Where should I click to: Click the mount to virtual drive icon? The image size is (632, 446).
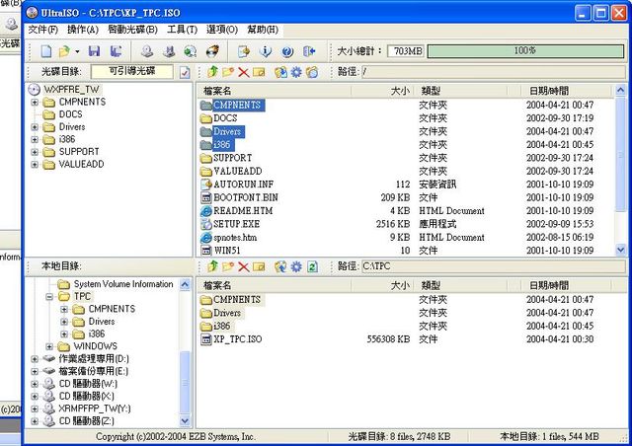point(169,51)
